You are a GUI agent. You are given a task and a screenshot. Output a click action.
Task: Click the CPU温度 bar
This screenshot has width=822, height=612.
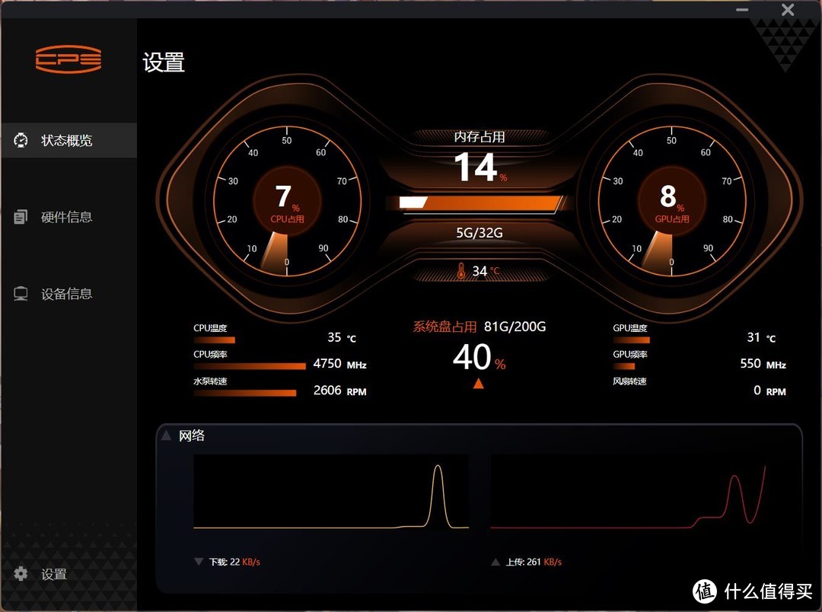(x=215, y=339)
